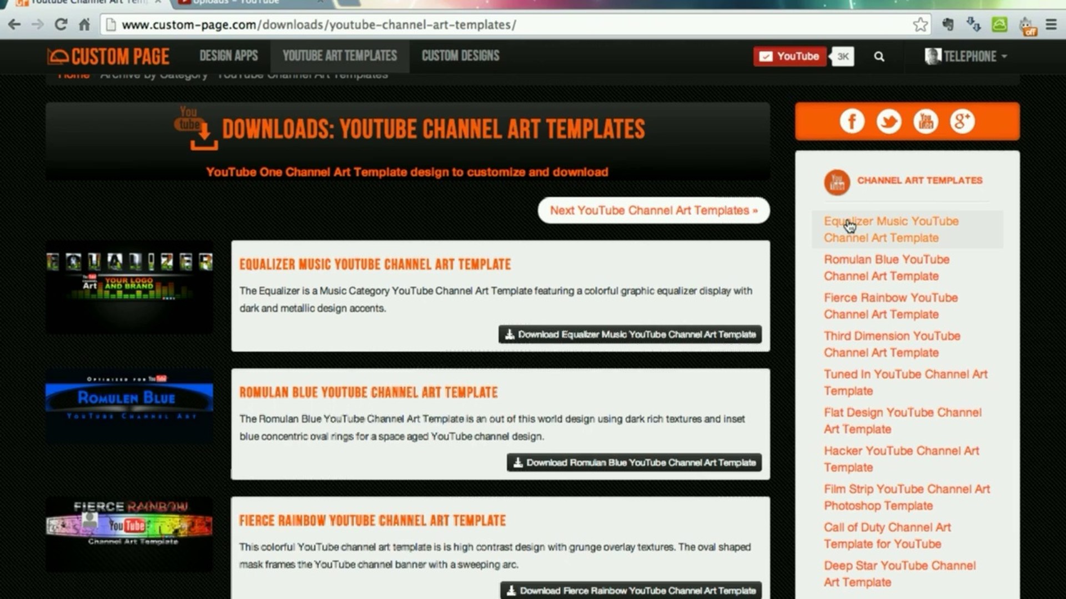Open Design Apps menu item

point(229,56)
